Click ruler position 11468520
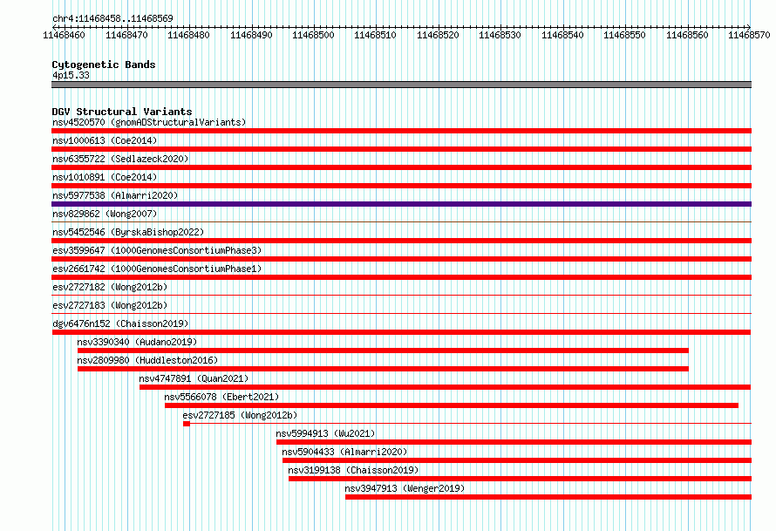 point(438,35)
